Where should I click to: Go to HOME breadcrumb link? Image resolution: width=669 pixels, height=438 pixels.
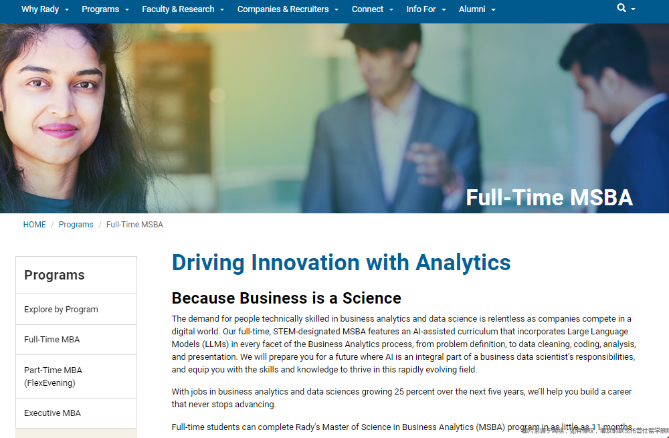(x=35, y=225)
